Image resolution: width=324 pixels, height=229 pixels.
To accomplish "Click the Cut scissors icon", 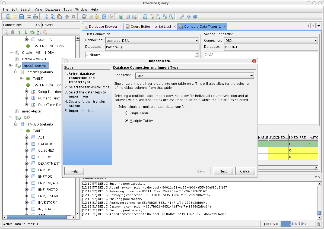I will point(46,17).
